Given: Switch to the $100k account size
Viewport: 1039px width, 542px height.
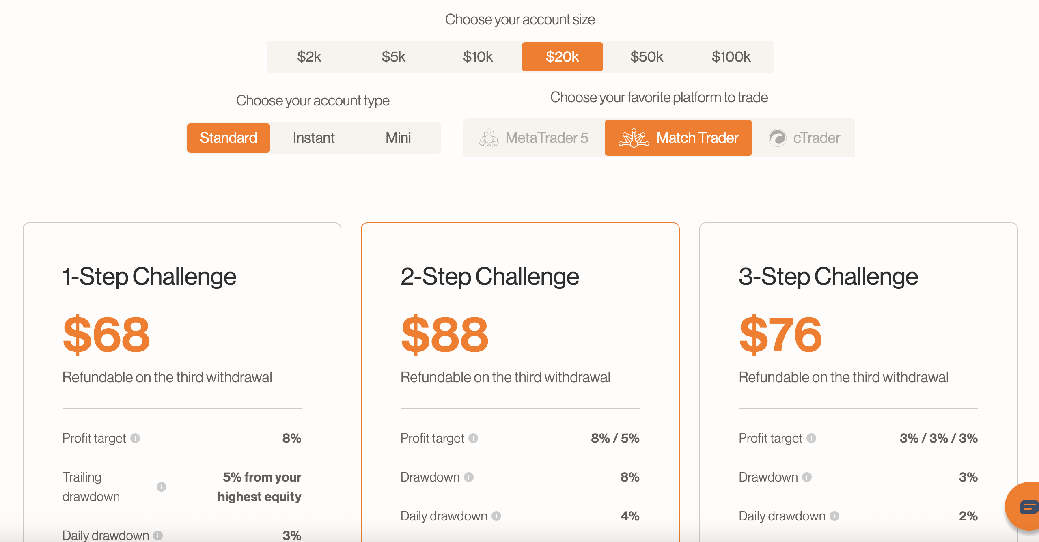Looking at the screenshot, I should 731,57.
